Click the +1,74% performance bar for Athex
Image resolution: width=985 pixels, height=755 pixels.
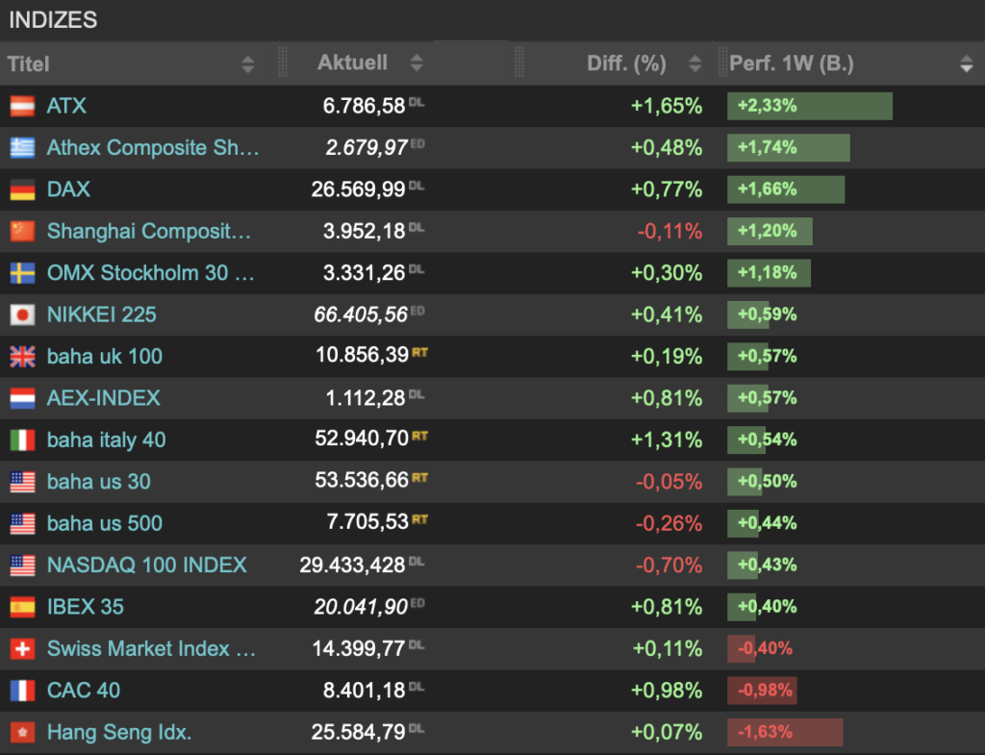[789, 147]
